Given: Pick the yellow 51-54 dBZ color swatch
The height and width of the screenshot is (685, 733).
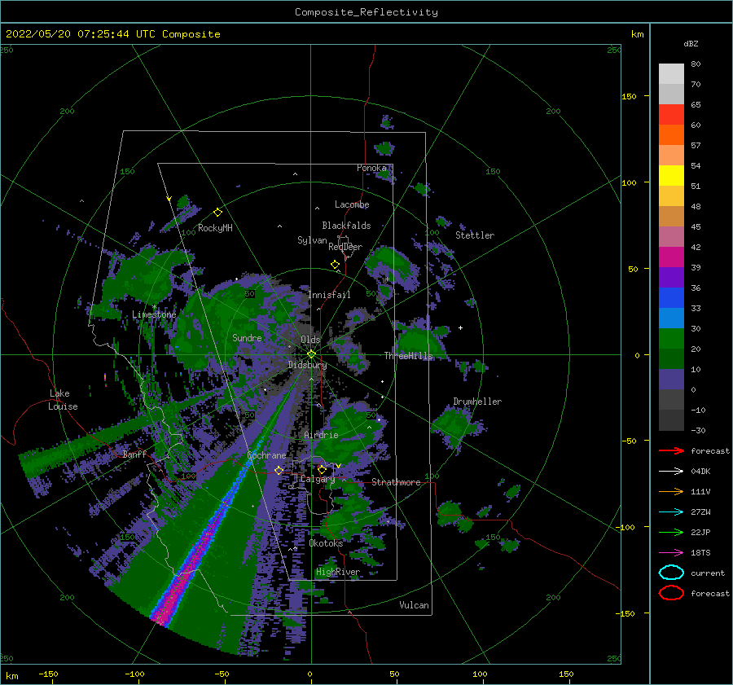Looking at the screenshot, I should (x=671, y=176).
